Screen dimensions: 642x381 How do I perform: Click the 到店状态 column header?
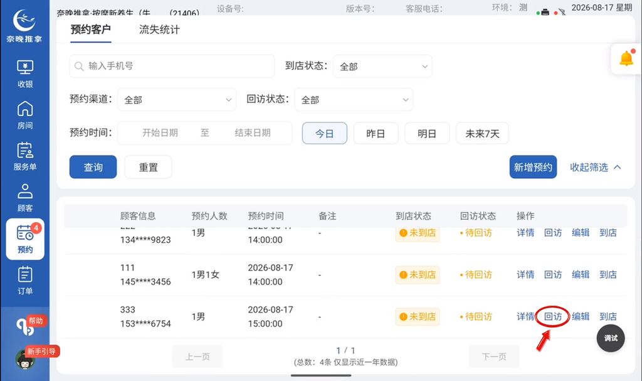click(414, 216)
